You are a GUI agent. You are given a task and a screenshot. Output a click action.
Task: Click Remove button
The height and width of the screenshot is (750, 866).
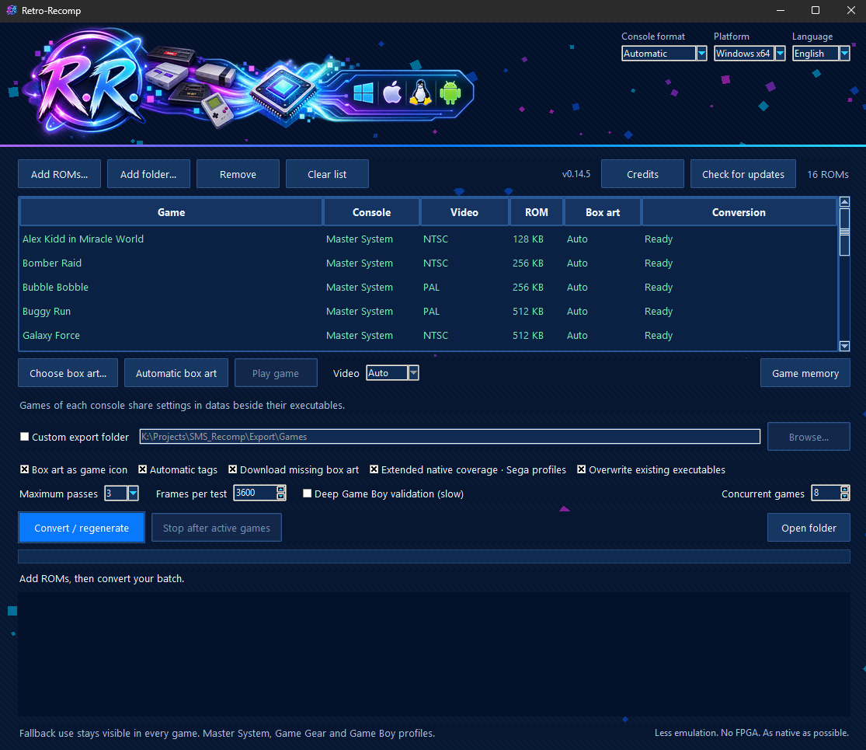[x=238, y=174]
